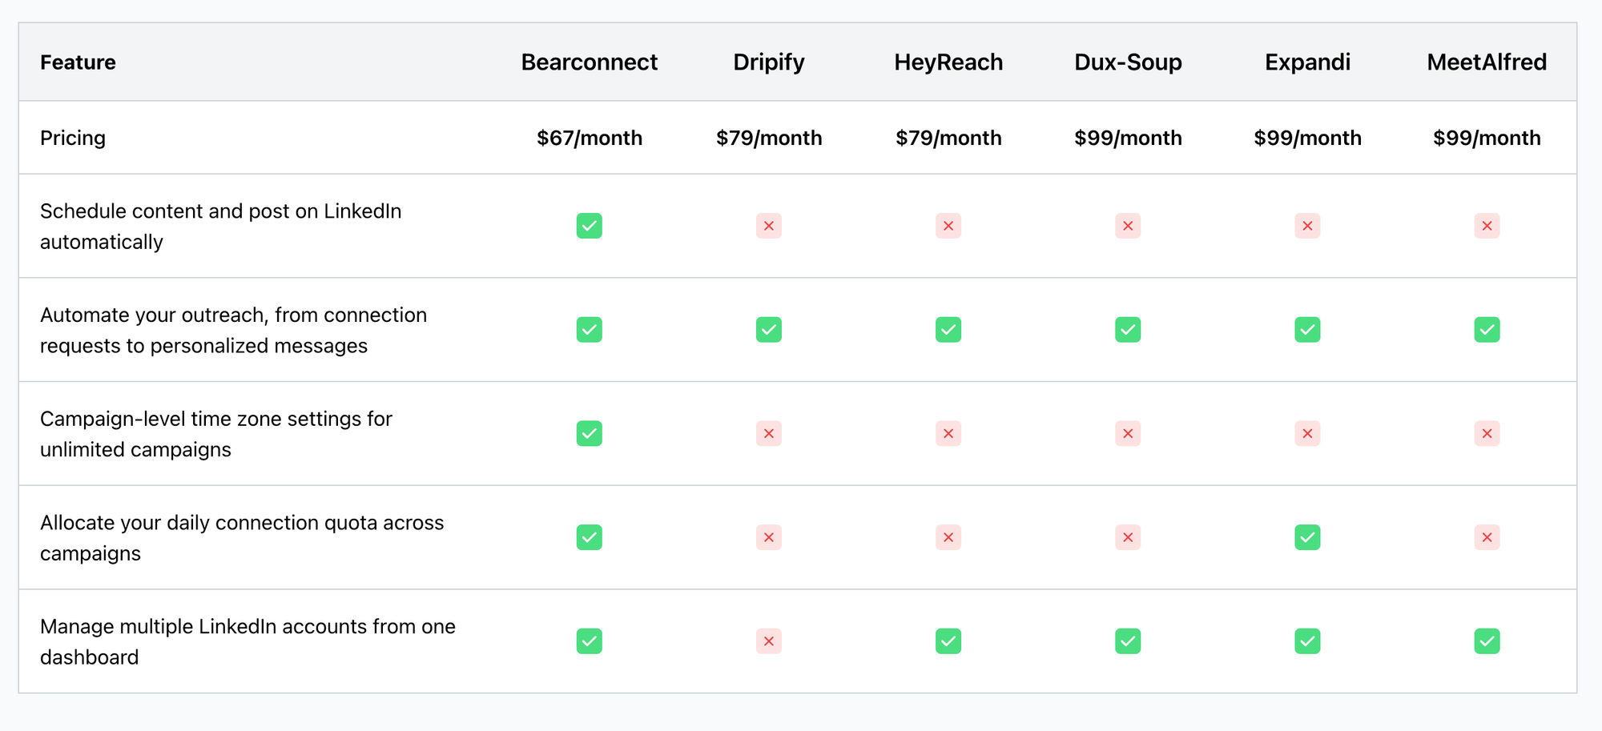Screen dimensions: 1602x731
Task: Click Dripify's red X for multiple accounts
Action: click(x=768, y=641)
